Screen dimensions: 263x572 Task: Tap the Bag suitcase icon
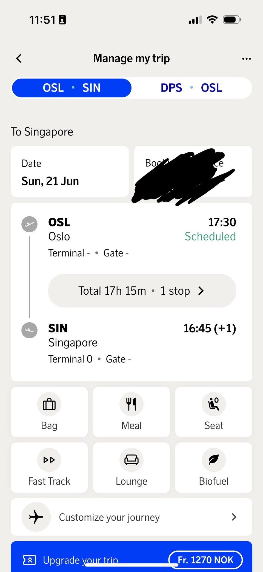49,404
